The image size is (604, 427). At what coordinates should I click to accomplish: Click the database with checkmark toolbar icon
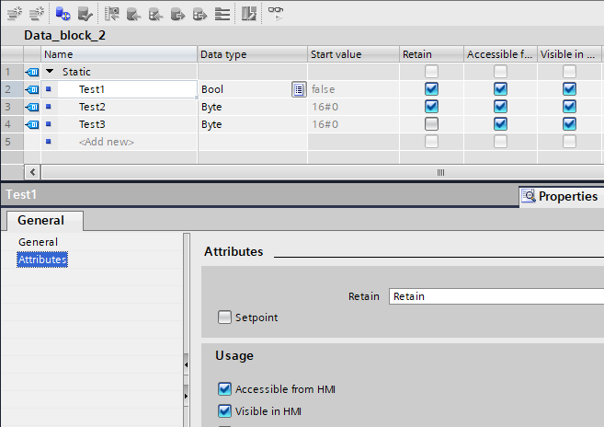tap(85, 13)
